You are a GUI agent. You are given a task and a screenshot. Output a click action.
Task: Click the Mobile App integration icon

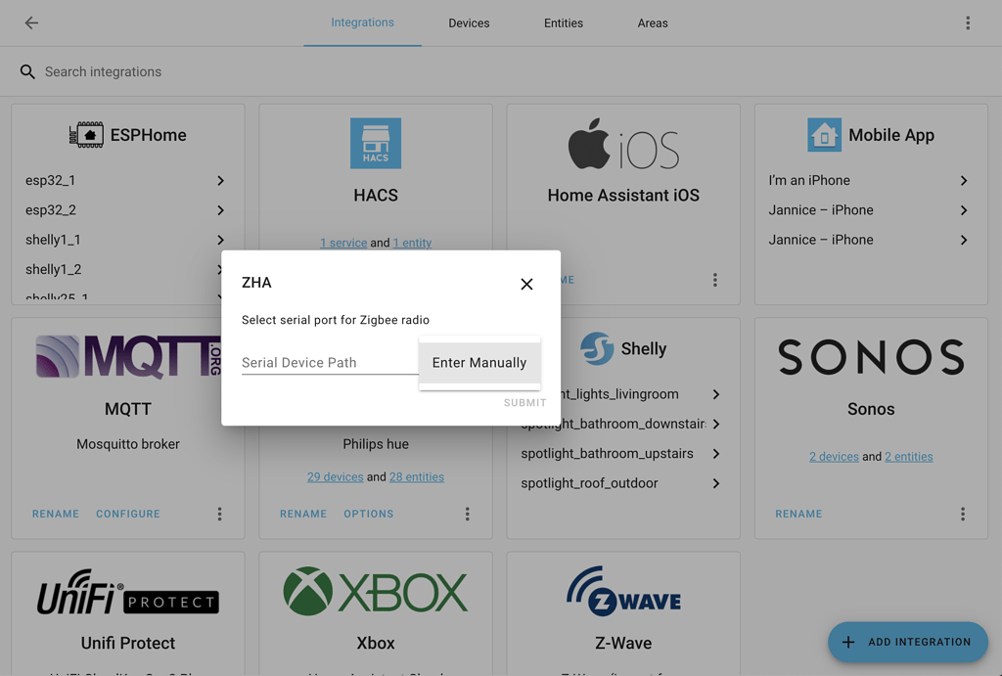pos(824,134)
